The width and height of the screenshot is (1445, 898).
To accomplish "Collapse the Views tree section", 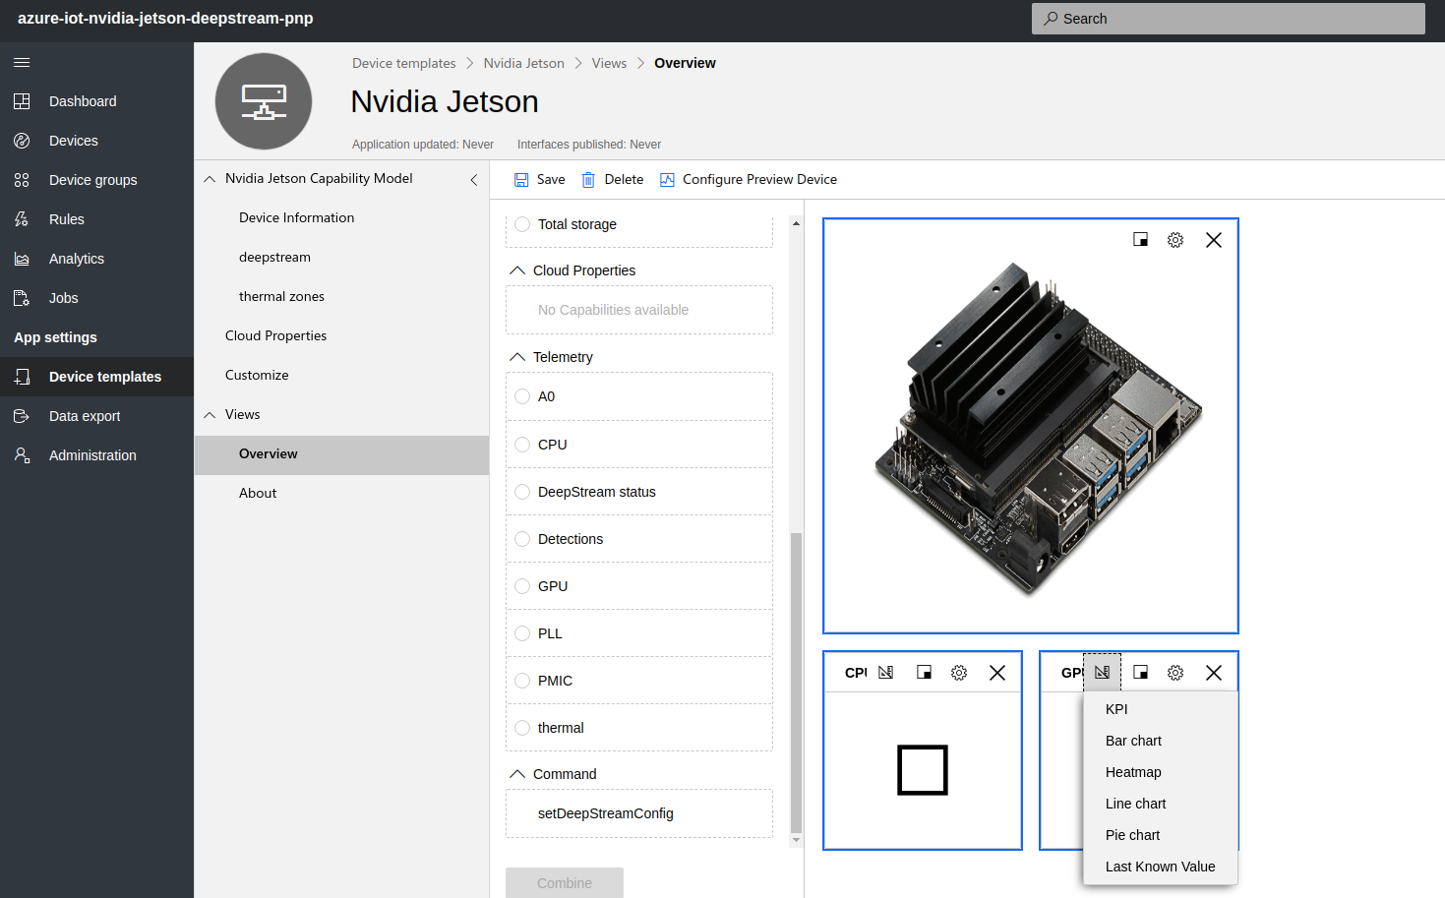I will point(210,415).
